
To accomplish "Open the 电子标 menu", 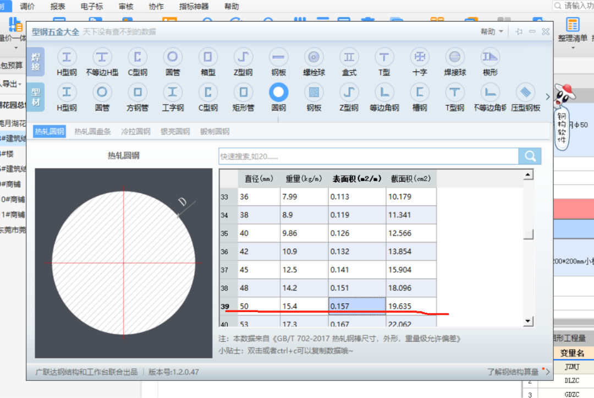I will coord(92,6).
